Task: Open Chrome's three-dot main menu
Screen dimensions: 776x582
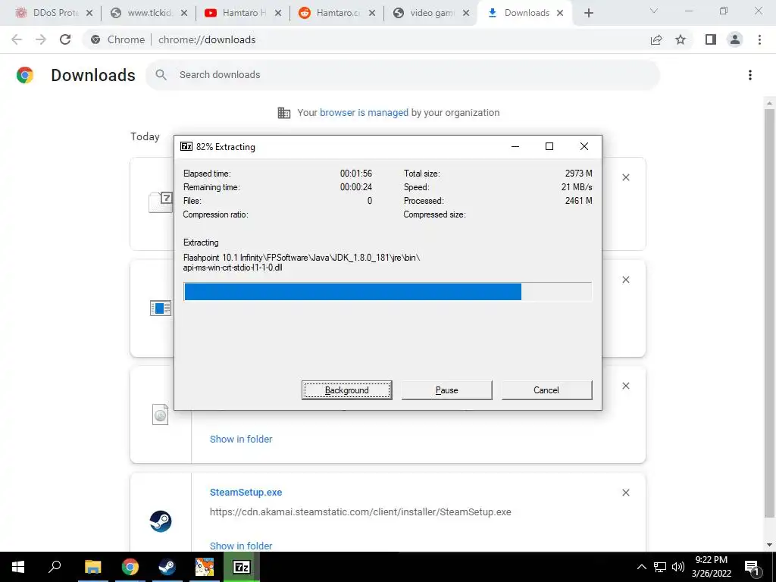Action: (759, 39)
